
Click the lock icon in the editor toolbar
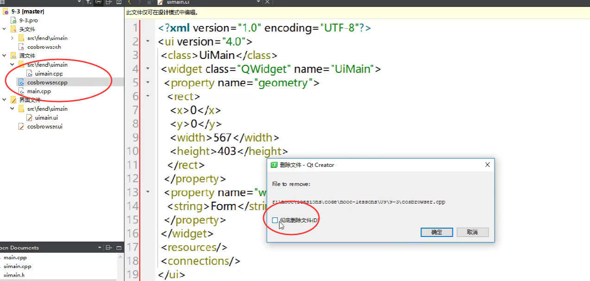pyautogui.click(x=149, y=2)
